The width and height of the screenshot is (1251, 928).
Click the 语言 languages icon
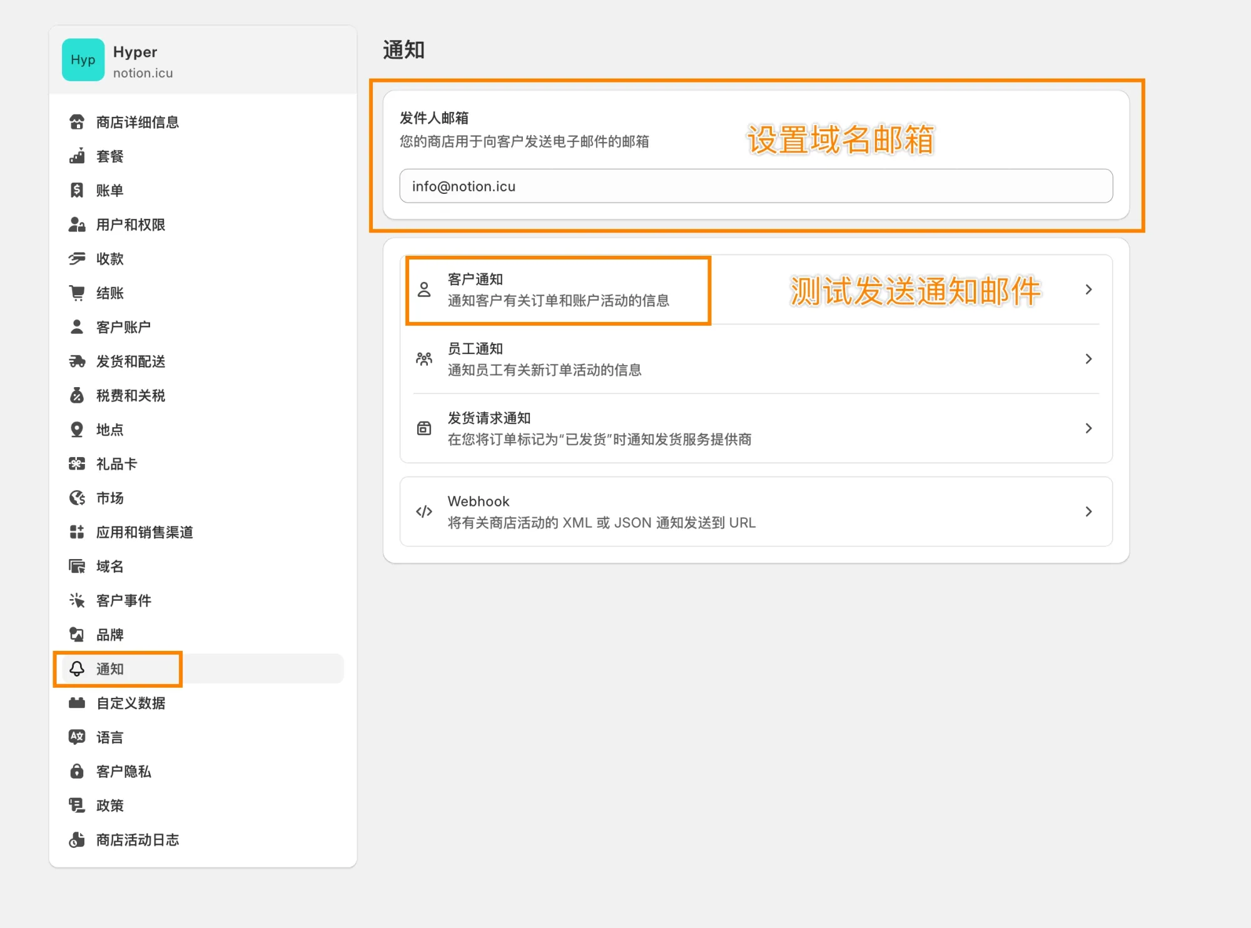[77, 737]
